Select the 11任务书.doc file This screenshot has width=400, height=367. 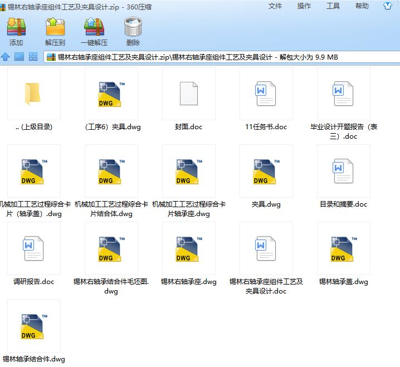pos(266,94)
